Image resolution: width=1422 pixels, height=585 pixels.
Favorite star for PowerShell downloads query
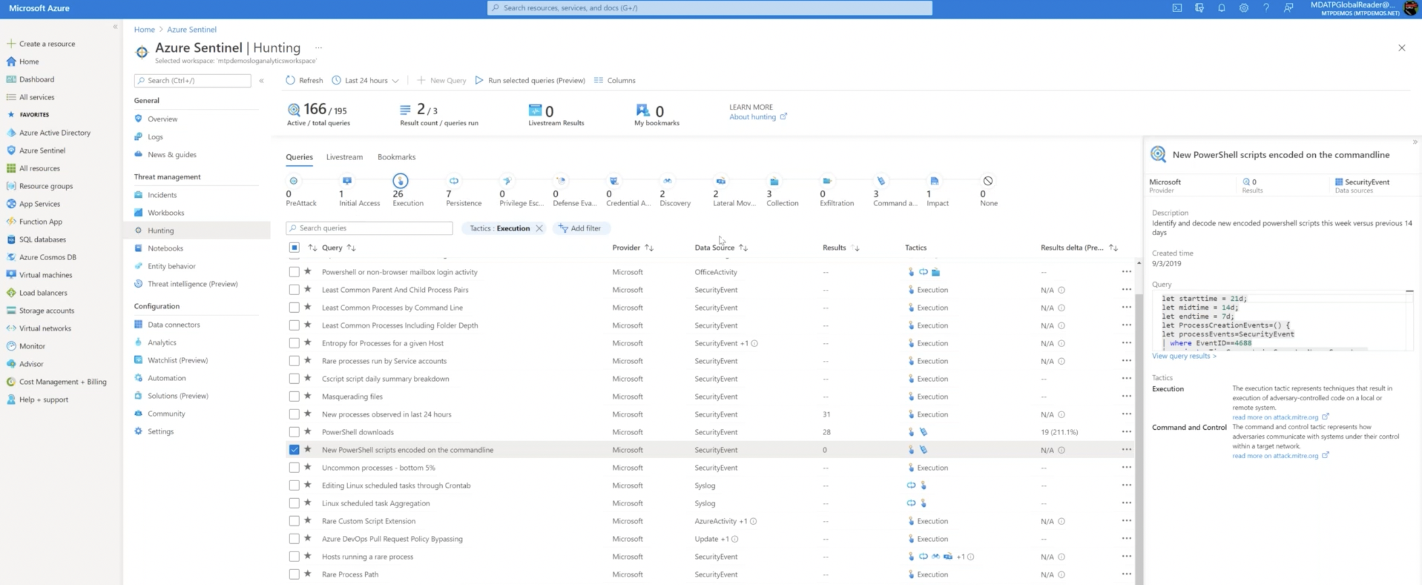tap(308, 432)
